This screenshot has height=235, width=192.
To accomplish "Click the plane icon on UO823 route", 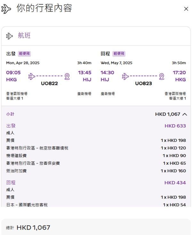I will [x=125, y=76].
